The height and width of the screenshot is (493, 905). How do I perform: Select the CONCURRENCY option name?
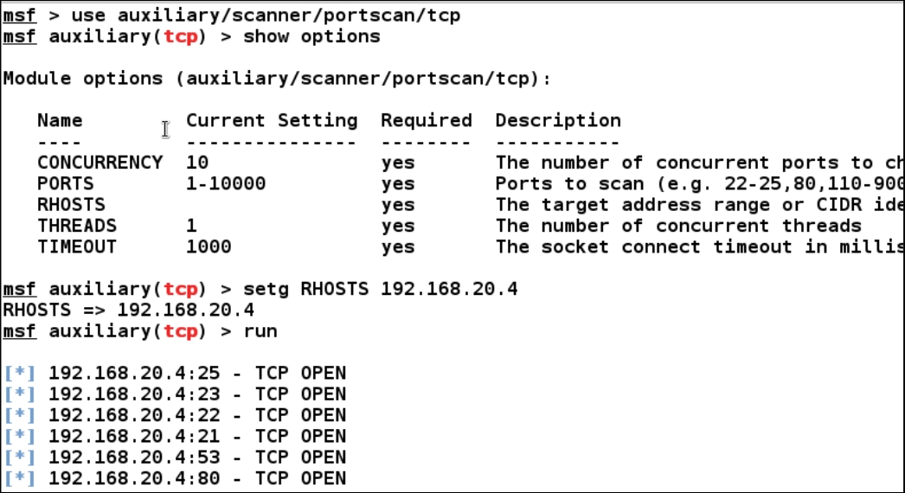(100, 163)
